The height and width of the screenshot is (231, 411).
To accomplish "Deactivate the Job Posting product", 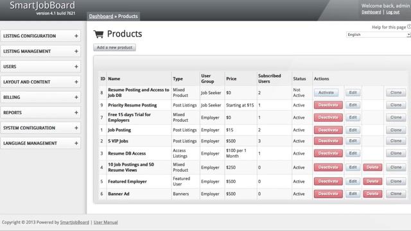I will [328, 130].
